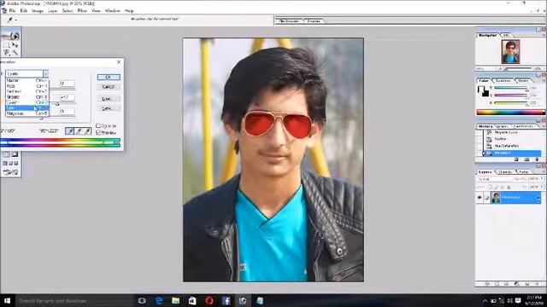The height and width of the screenshot is (307, 547).
Task: Open the Edit channel dropdown arrow
Action: click(x=45, y=73)
